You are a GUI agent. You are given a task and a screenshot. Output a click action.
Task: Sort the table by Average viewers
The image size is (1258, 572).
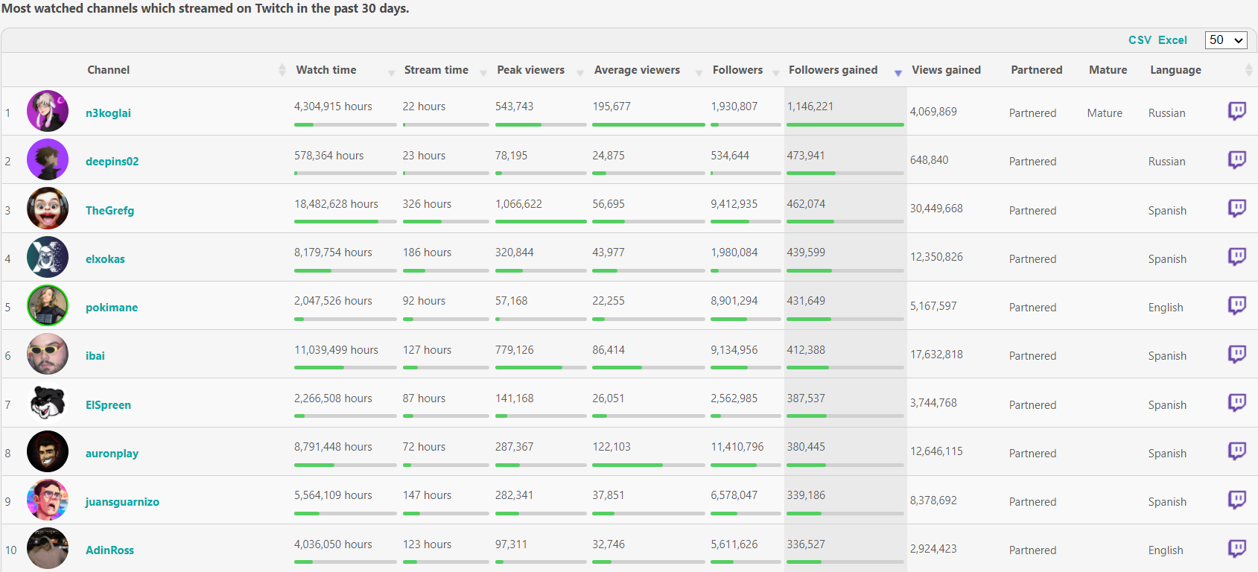tap(637, 70)
